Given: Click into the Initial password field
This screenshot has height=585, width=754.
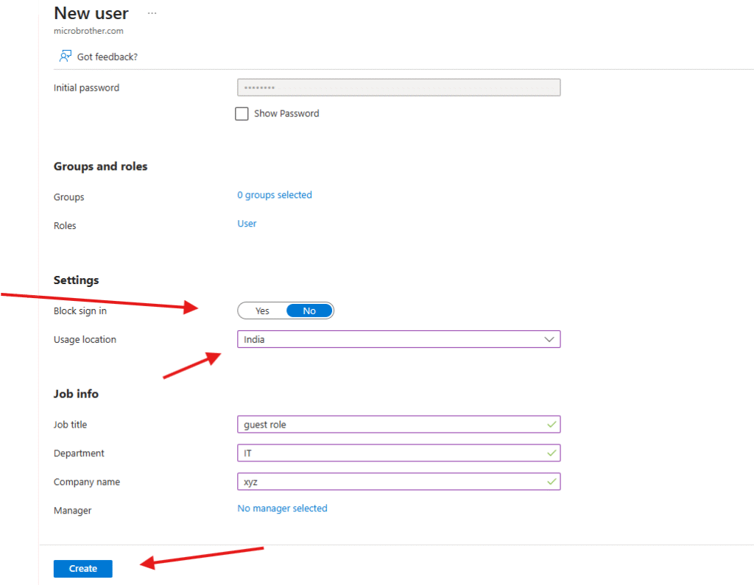Looking at the screenshot, I should point(398,88).
